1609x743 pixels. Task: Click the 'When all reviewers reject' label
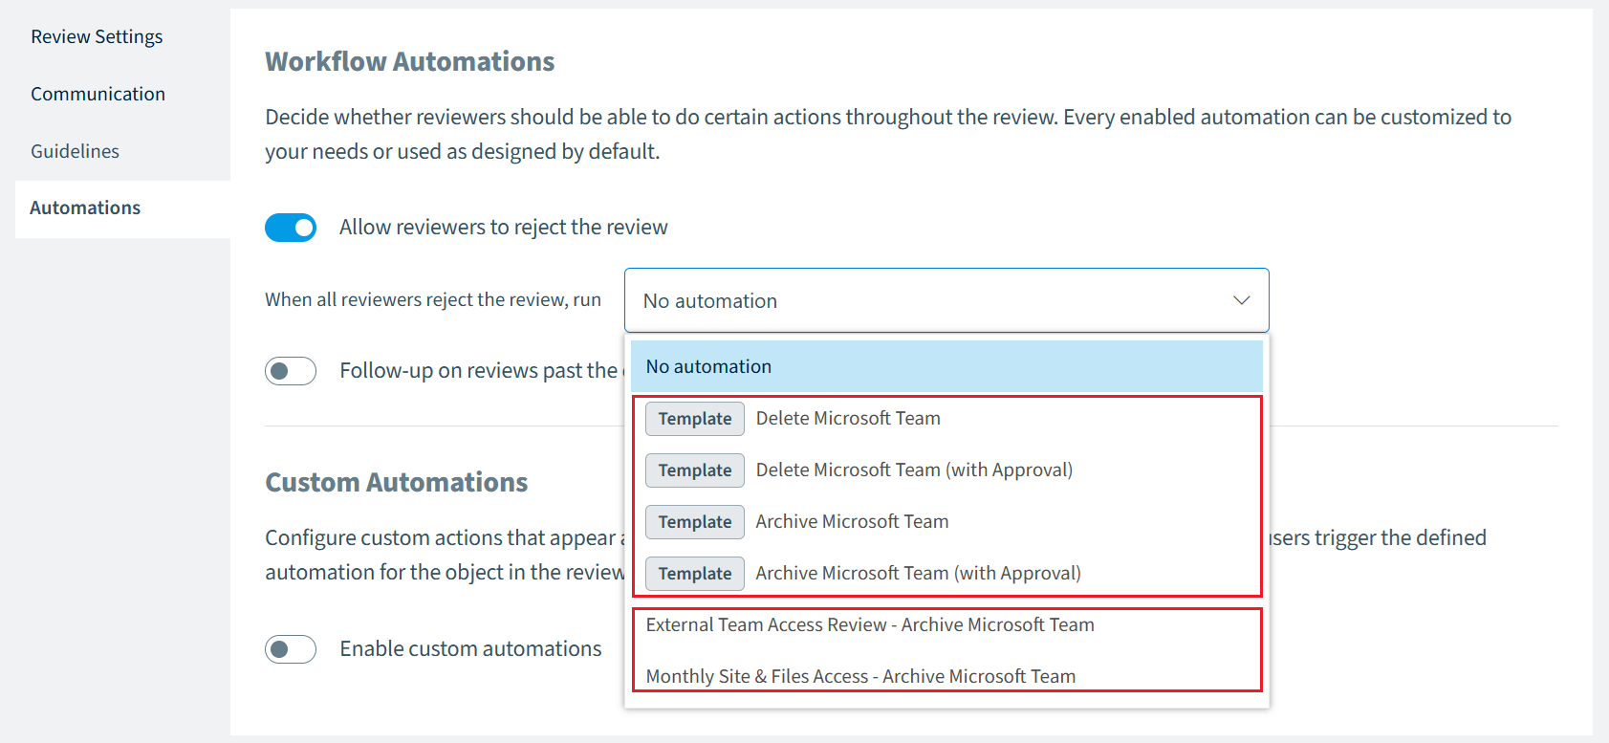(433, 299)
